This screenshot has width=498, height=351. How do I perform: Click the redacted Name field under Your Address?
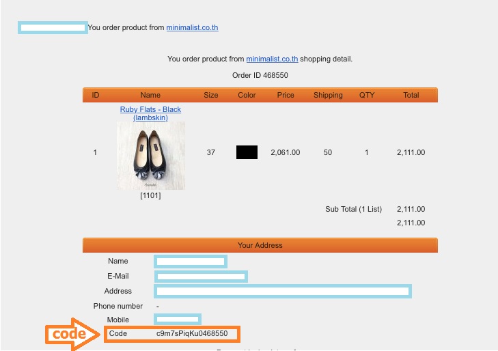point(191,261)
